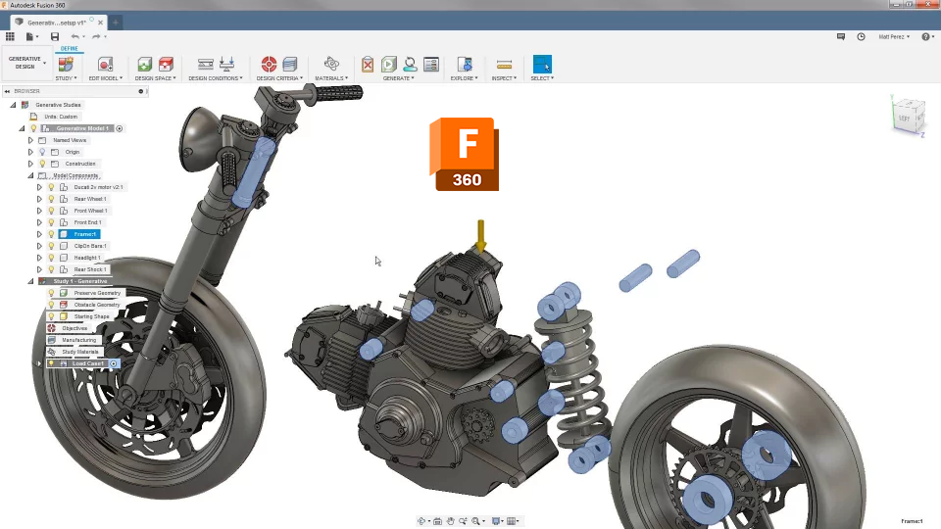
Task: Open the Explore menu
Action: (x=464, y=78)
